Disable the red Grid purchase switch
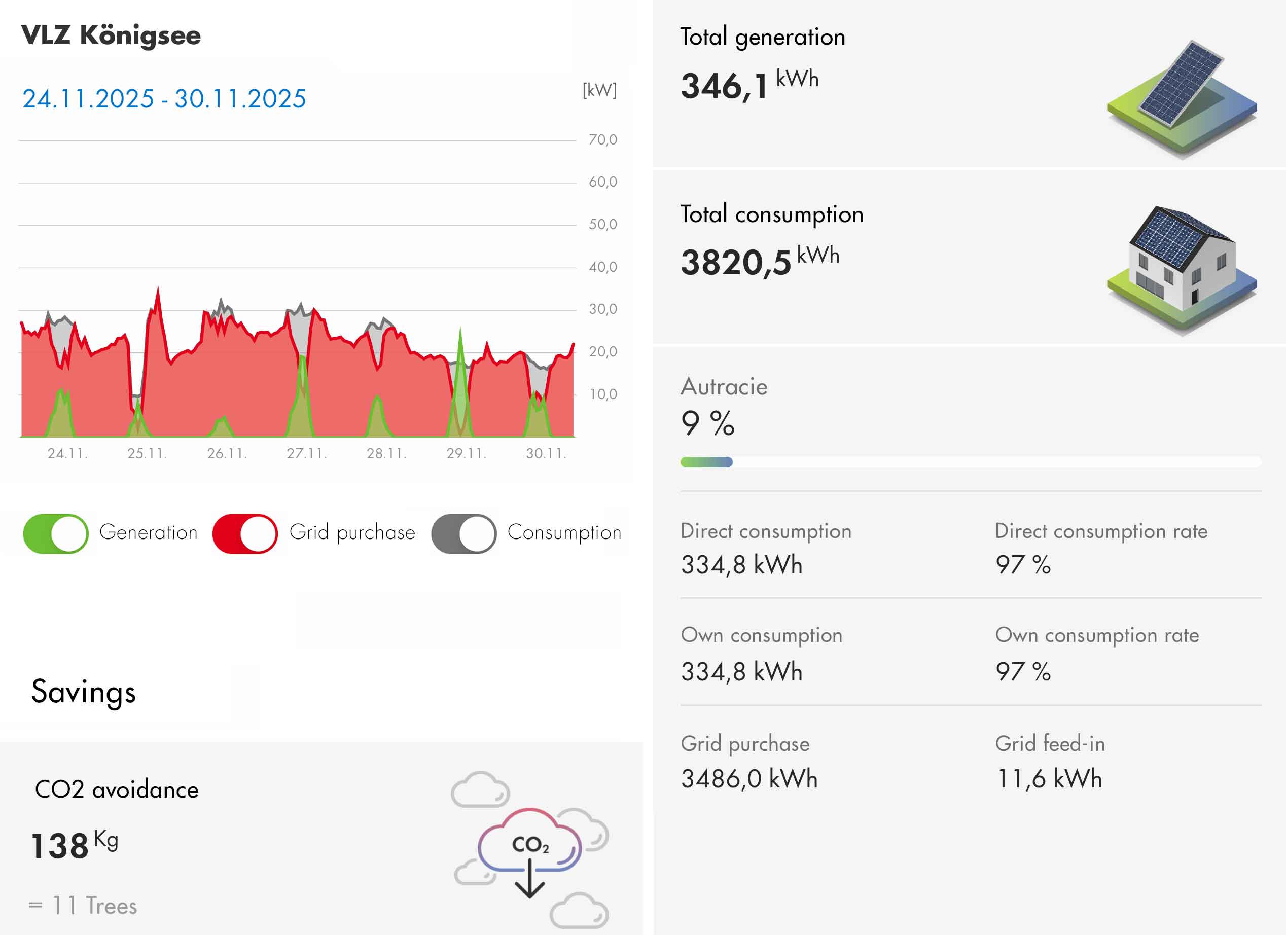Screen dimensions: 1286x935 tap(245, 533)
